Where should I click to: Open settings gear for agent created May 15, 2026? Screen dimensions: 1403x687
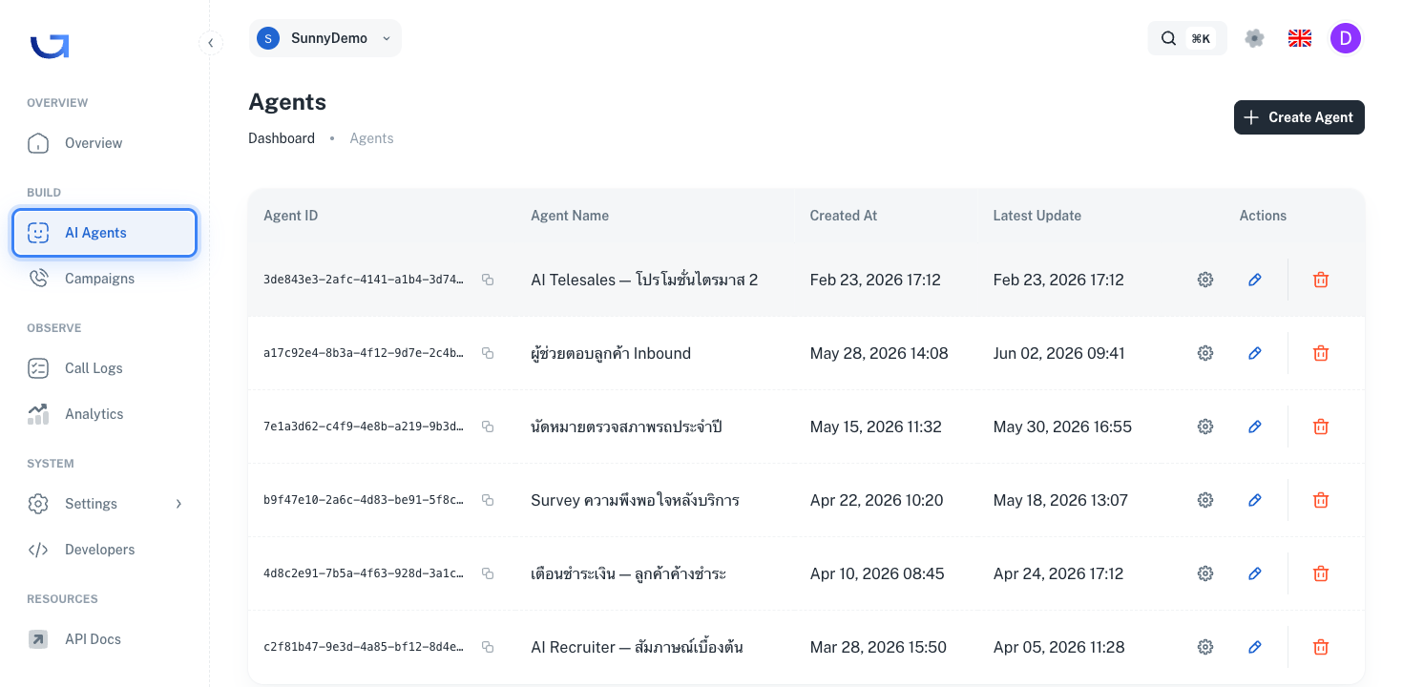pos(1205,427)
